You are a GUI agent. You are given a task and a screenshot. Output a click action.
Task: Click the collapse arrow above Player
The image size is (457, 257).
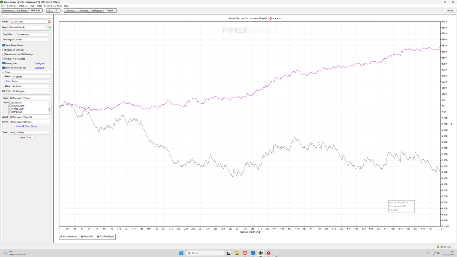click(3, 17)
